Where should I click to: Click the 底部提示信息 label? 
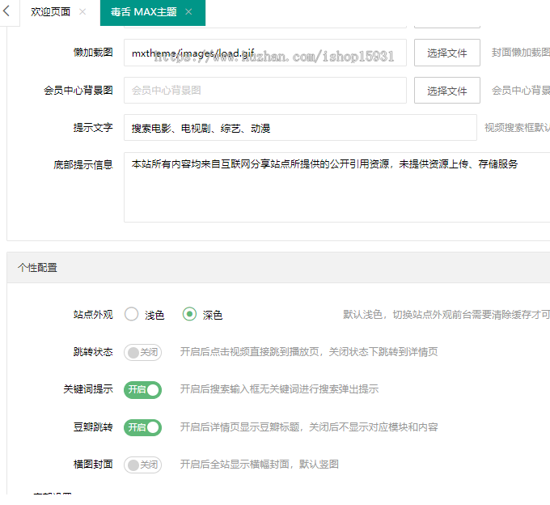83,164
